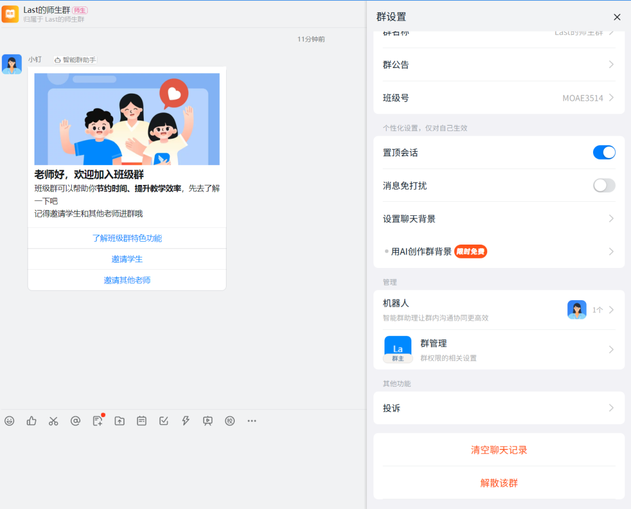Open the 投诉 (complaint) option
Viewport: 631px width, 509px height.
(x=498, y=408)
